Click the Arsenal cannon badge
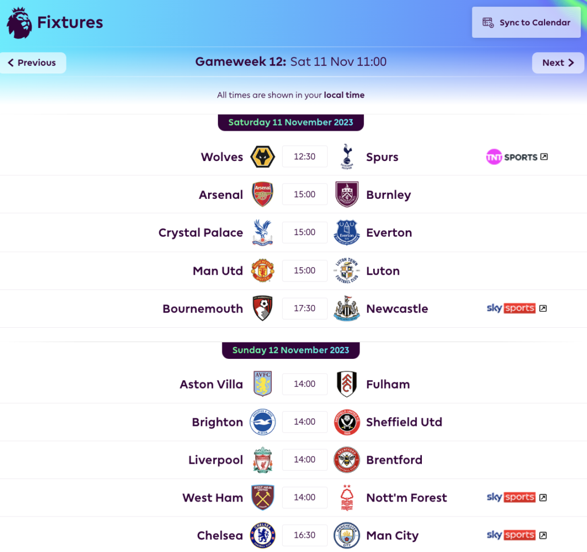The height and width of the screenshot is (552, 587). click(263, 194)
